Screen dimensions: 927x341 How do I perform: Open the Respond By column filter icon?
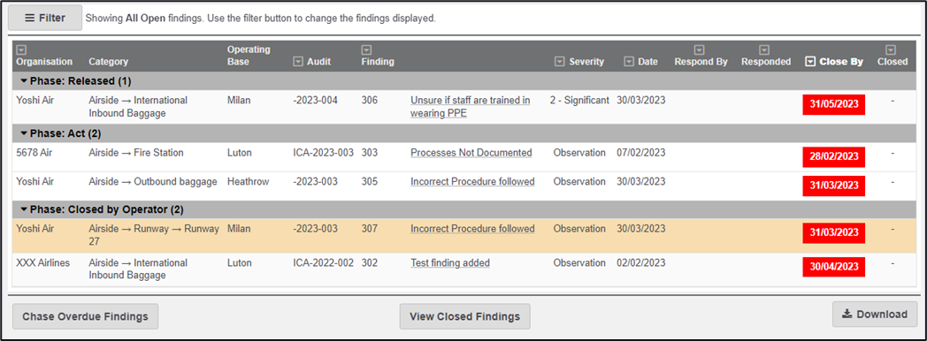coord(700,50)
